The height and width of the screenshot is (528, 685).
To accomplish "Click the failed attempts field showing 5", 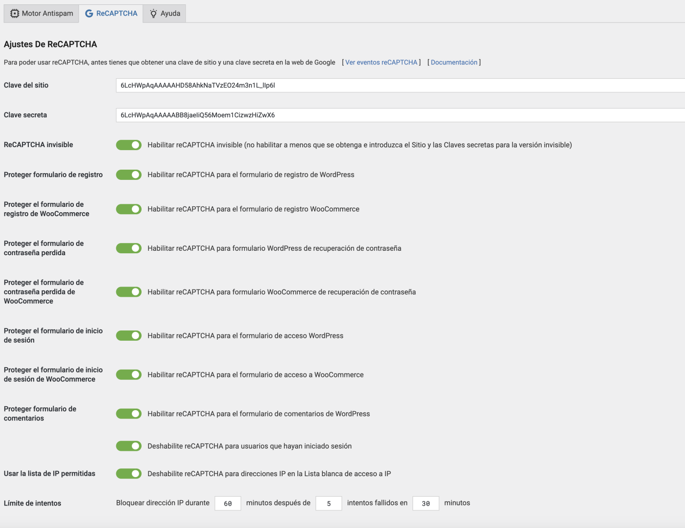I will (x=329, y=504).
